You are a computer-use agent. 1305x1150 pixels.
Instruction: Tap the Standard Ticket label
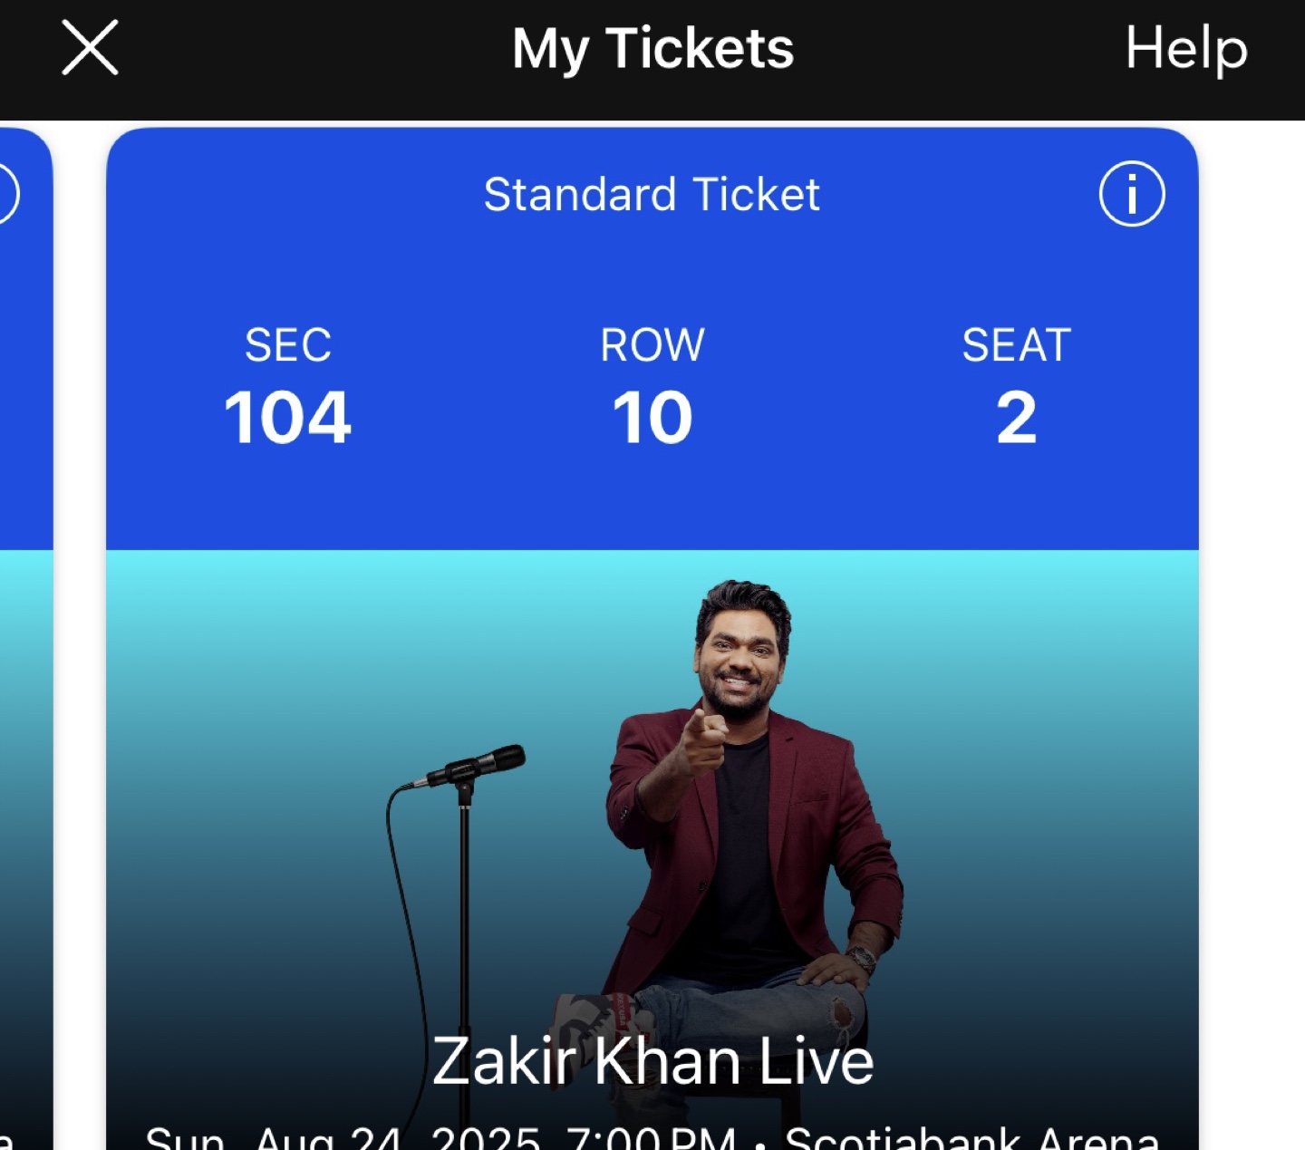652,194
